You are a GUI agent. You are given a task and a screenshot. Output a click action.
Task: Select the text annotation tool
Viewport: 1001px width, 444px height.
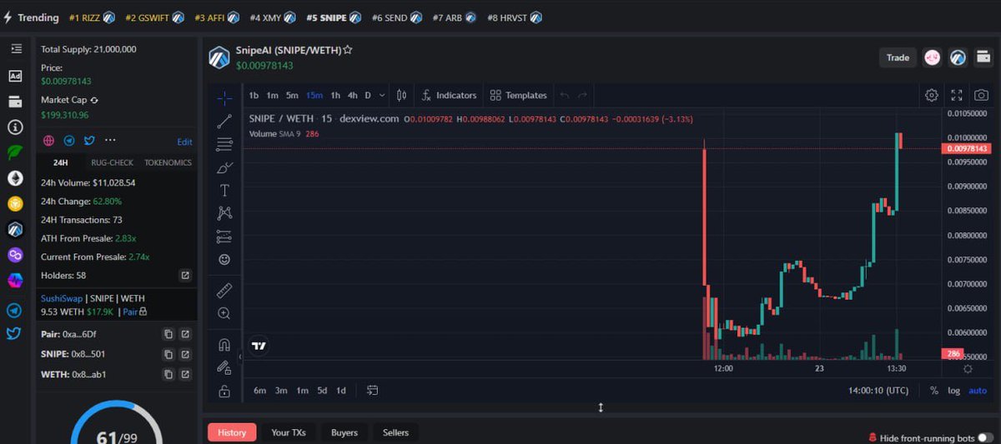coord(224,191)
